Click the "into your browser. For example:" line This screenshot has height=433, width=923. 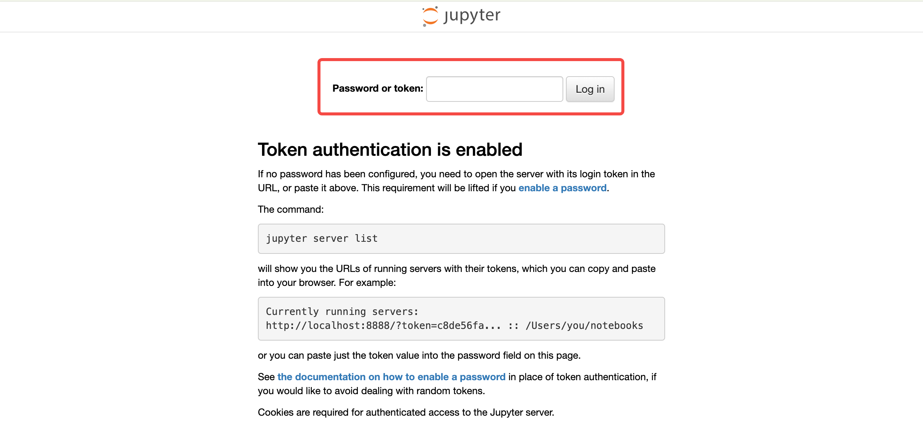(327, 283)
